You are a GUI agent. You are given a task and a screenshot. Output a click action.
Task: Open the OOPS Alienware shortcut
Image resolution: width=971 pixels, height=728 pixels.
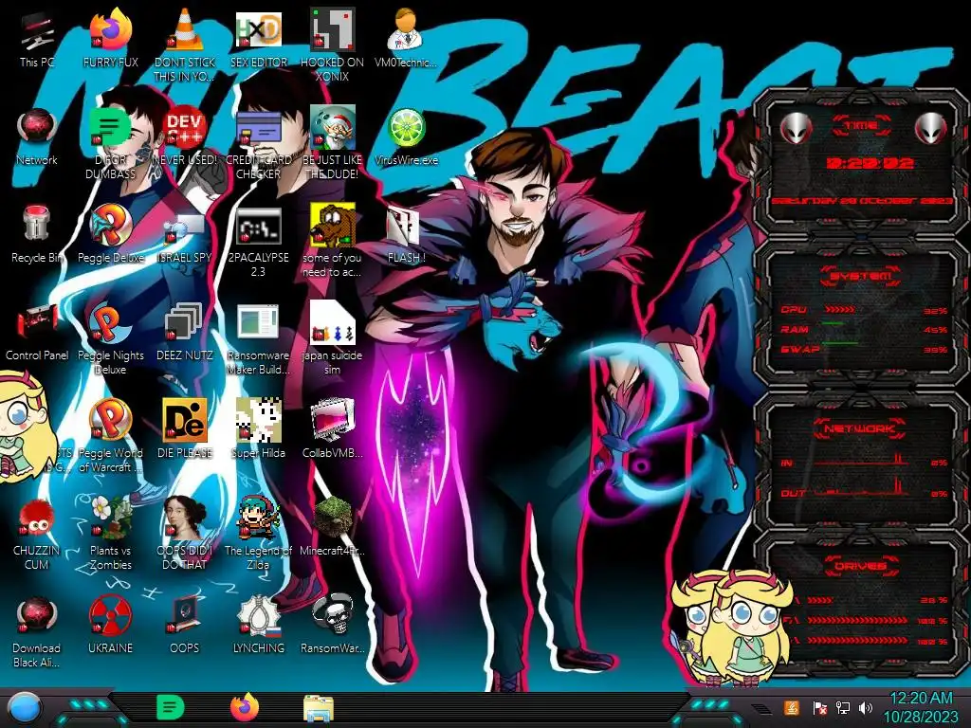click(x=184, y=624)
